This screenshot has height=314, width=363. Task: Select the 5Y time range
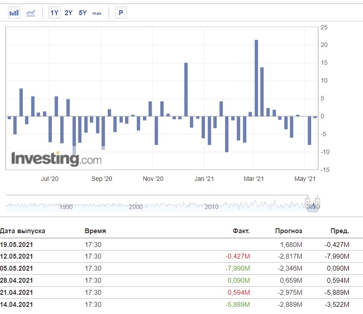coord(83,13)
